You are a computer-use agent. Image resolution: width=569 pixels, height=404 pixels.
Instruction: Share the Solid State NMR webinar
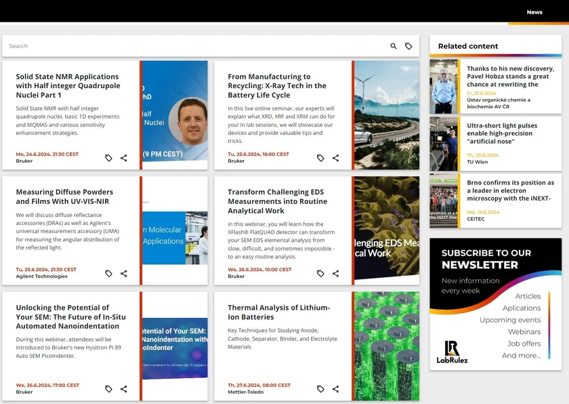(124, 158)
